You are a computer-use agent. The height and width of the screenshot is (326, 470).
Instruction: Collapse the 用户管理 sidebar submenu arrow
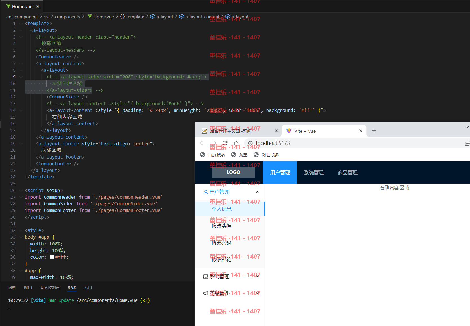tap(257, 192)
